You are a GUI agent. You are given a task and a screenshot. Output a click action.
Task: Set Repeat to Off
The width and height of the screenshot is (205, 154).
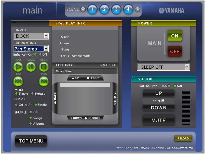tap(16, 105)
